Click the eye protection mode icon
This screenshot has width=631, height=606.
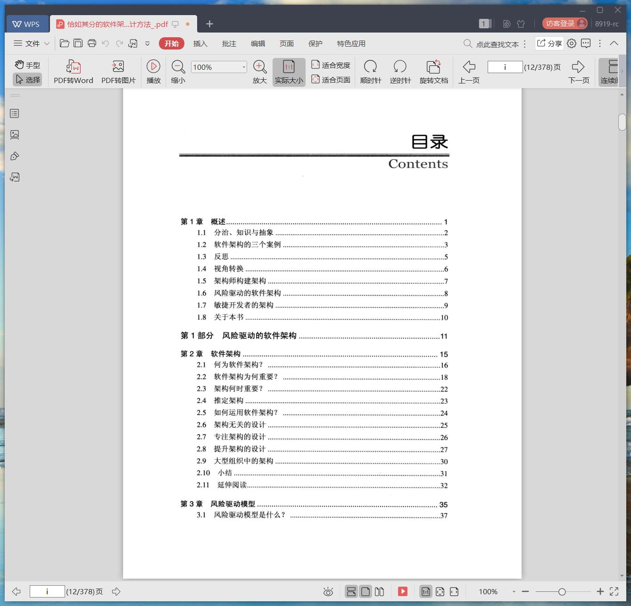click(328, 591)
